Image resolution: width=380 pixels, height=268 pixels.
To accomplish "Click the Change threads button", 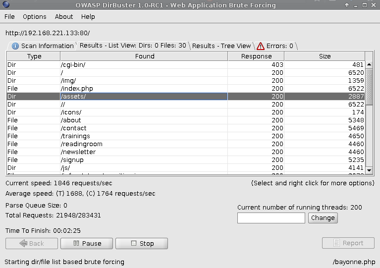I will (323, 218).
